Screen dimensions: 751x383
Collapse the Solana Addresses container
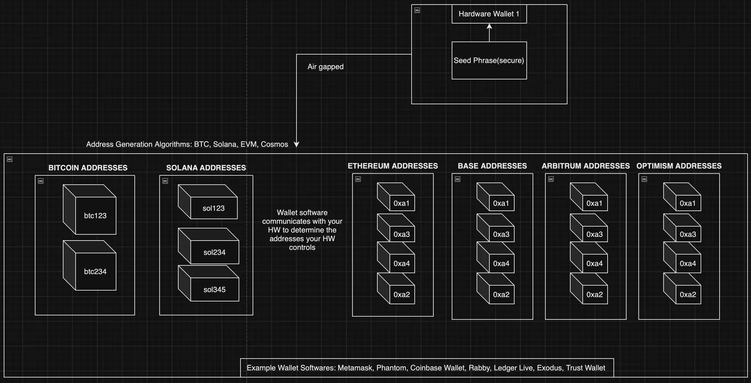click(165, 181)
